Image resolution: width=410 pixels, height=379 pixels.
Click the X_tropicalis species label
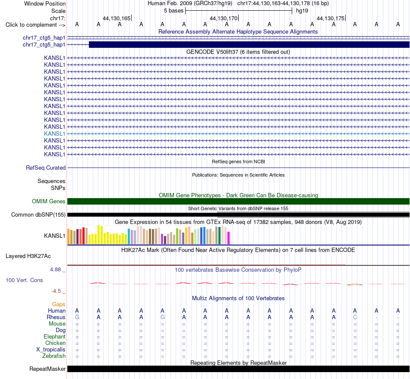coord(51,350)
